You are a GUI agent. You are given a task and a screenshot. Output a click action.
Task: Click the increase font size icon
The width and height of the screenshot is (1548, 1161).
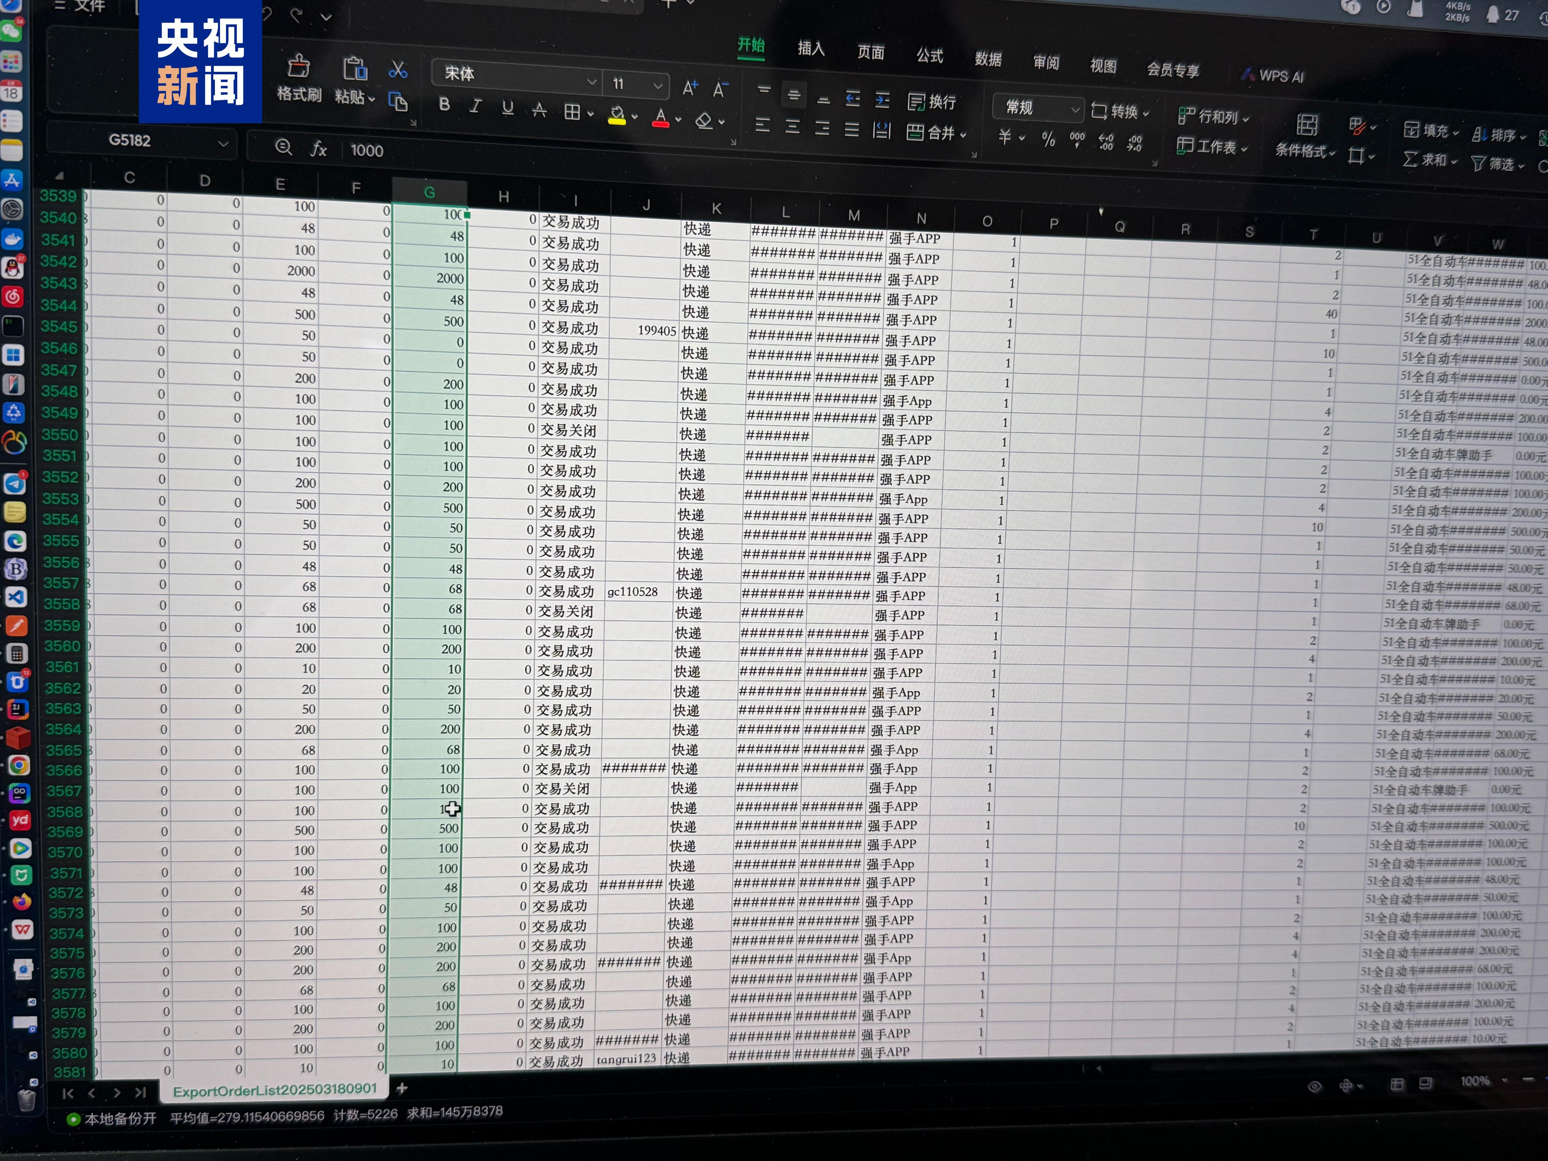pos(689,88)
